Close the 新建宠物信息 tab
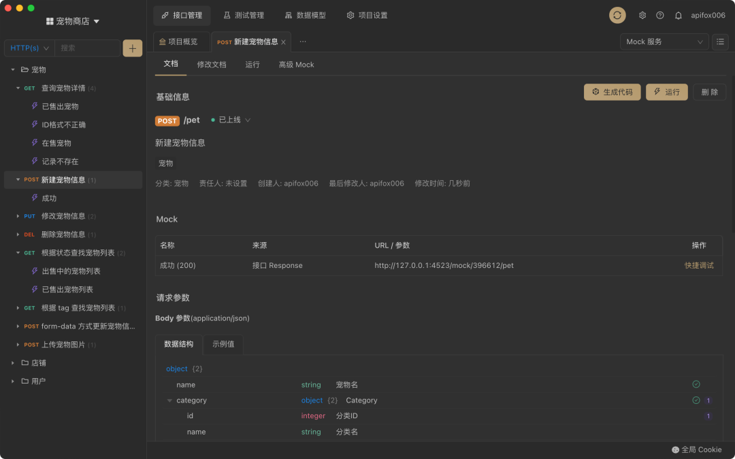The width and height of the screenshot is (735, 459). pyautogui.click(x=283, y=42)
